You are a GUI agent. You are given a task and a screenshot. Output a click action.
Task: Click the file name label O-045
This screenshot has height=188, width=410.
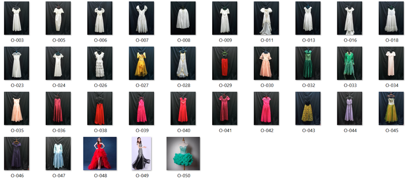pyautogui.click(x=392, y=131)
